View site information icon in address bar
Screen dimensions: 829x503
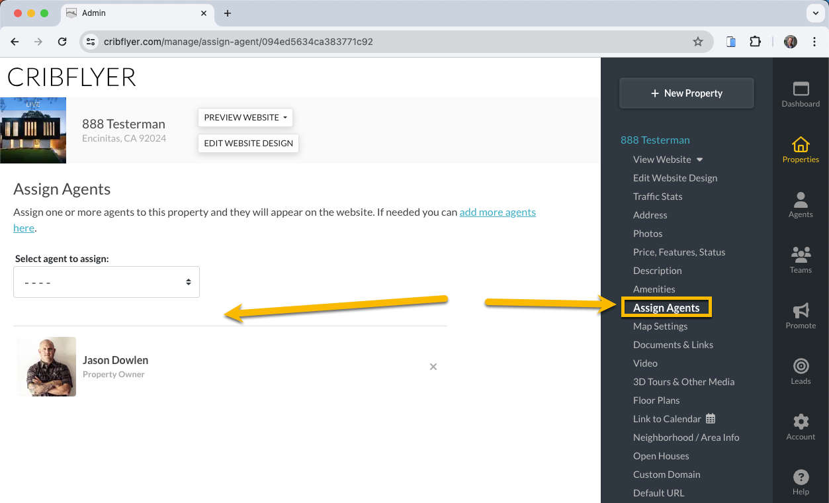91,42
